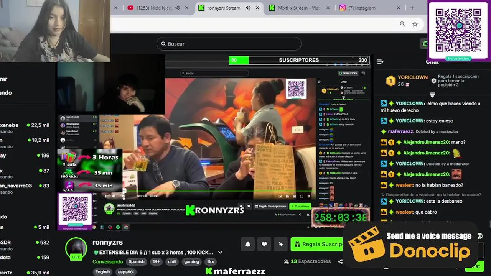The image size is (491, 276).
Task: Click maferraezz username in chat
Action: point(401,131)
